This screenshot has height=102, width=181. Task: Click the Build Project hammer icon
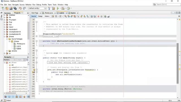click(x=49, y=8)
